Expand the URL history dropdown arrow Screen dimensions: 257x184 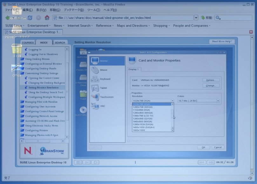tap(196, 18)
